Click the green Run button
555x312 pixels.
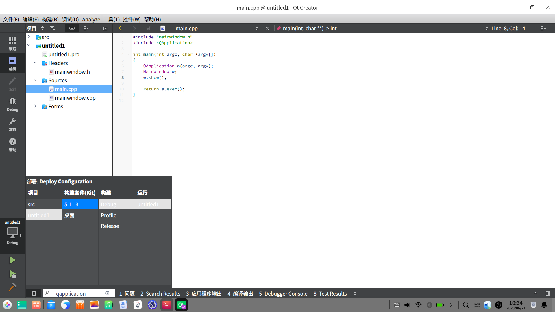point(12,260)
